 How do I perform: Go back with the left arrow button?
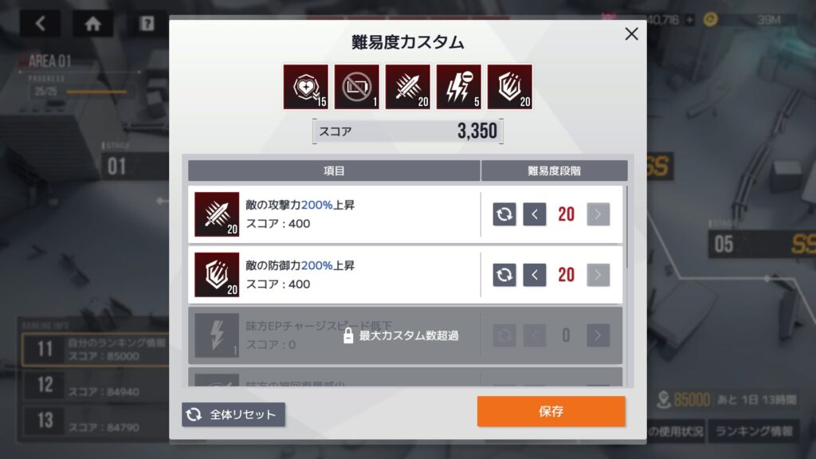tap(40, 23)
